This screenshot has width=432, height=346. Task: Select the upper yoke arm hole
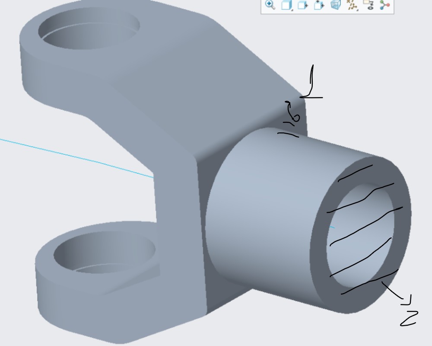point(89,29)
